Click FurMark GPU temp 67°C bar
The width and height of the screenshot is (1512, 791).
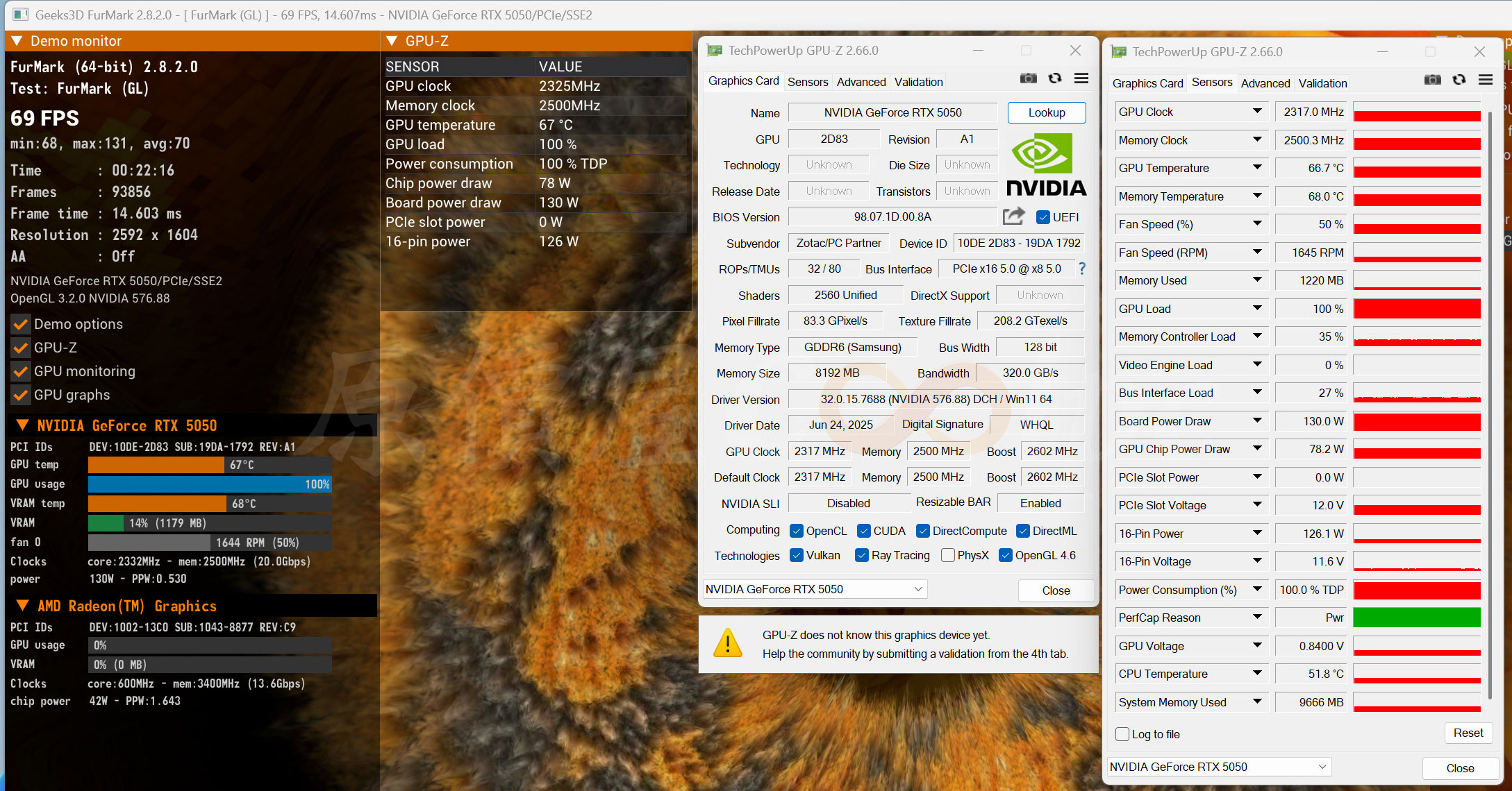(210, 465)
